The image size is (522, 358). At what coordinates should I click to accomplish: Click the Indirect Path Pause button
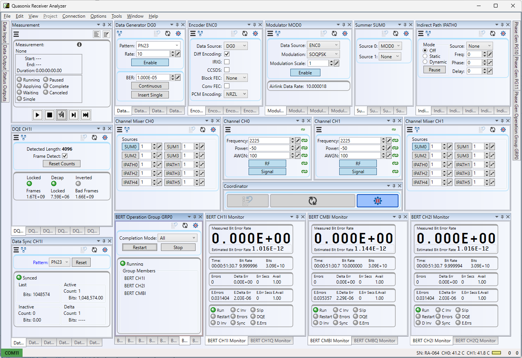coord(434,69)
